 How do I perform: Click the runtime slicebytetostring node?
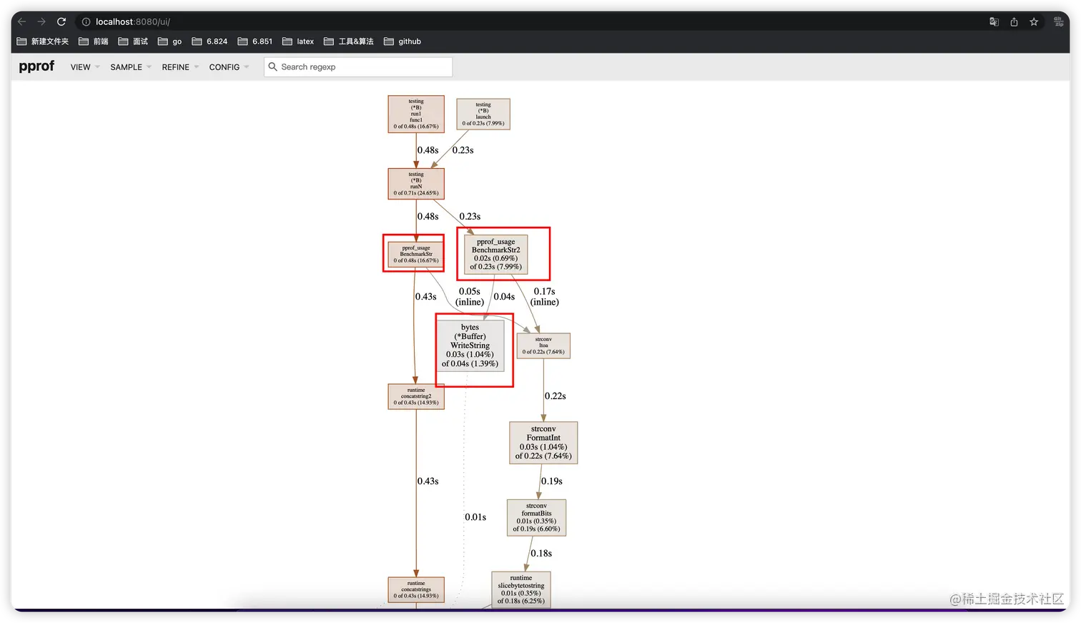(521, 590)
